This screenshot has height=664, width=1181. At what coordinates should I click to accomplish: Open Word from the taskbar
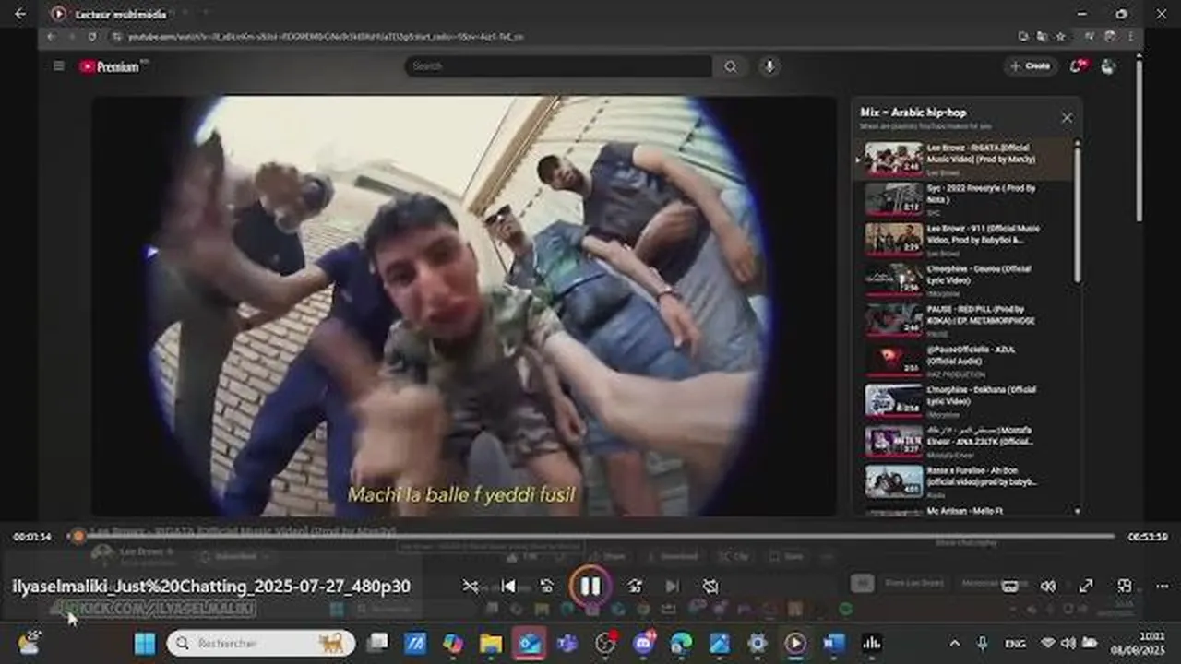(x=834, y=643)
